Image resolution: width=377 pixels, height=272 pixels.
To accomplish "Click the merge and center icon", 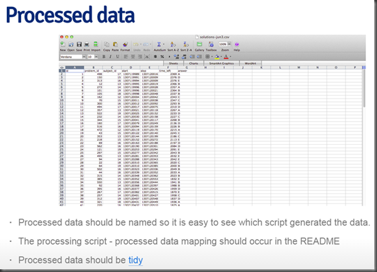I will coord(147,57).
